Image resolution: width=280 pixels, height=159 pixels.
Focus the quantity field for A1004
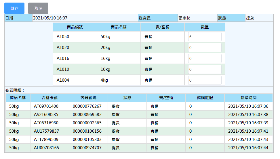[x=205, y=80]
